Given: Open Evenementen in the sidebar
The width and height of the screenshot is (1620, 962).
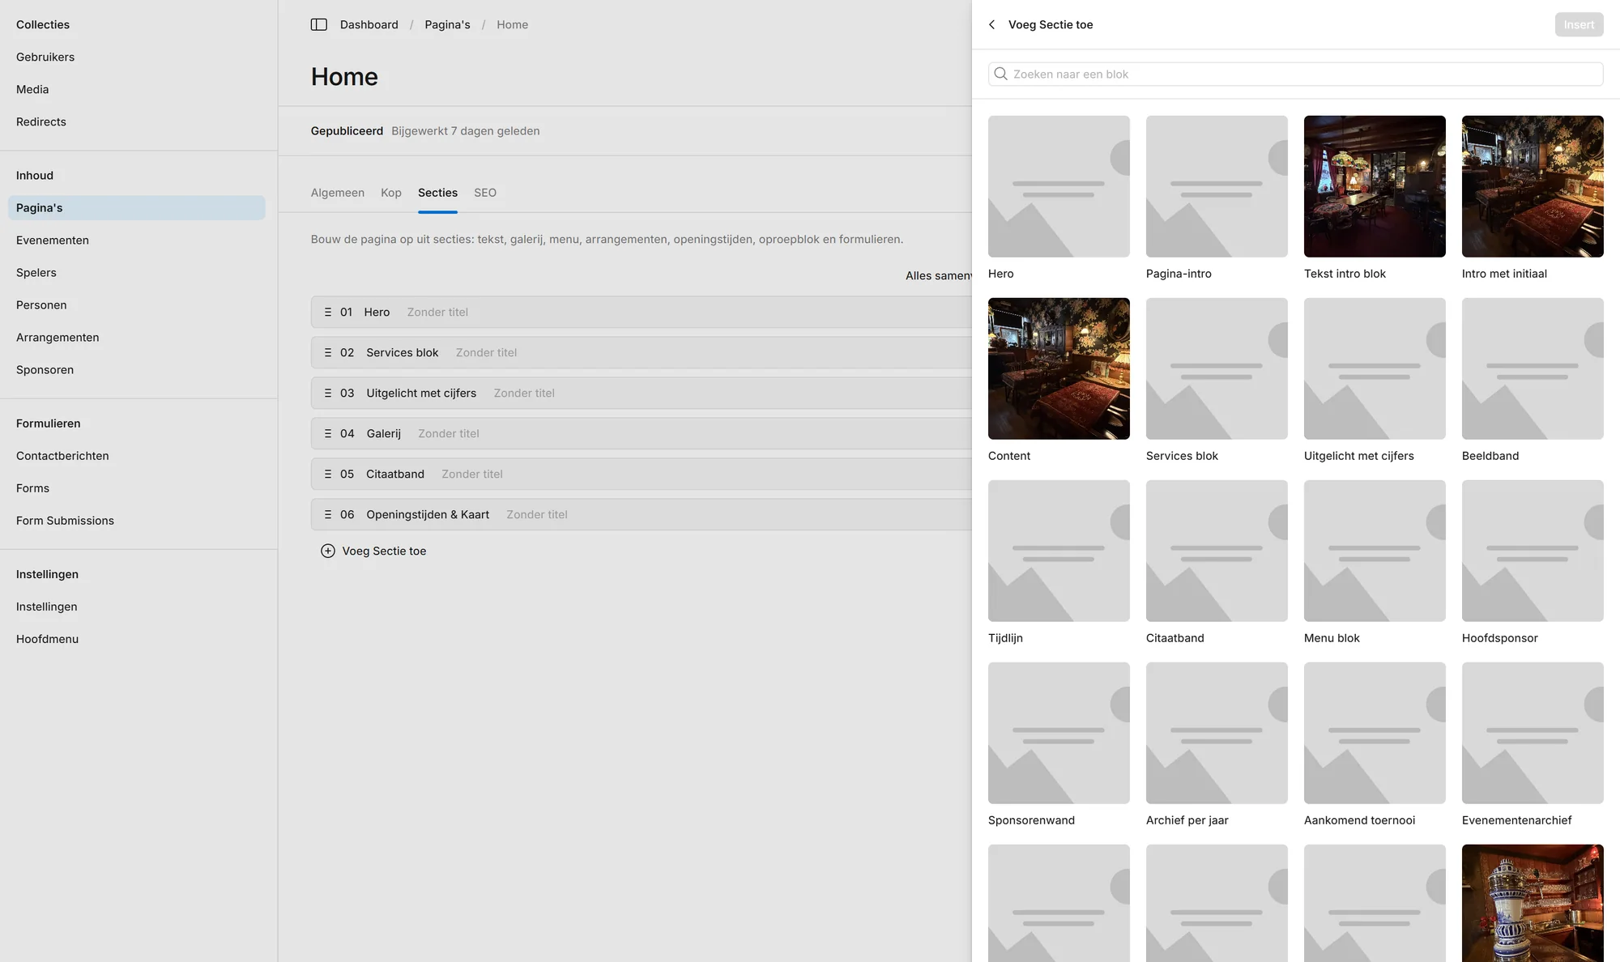Looking at the screenshot, I should [x=53, y=240].
